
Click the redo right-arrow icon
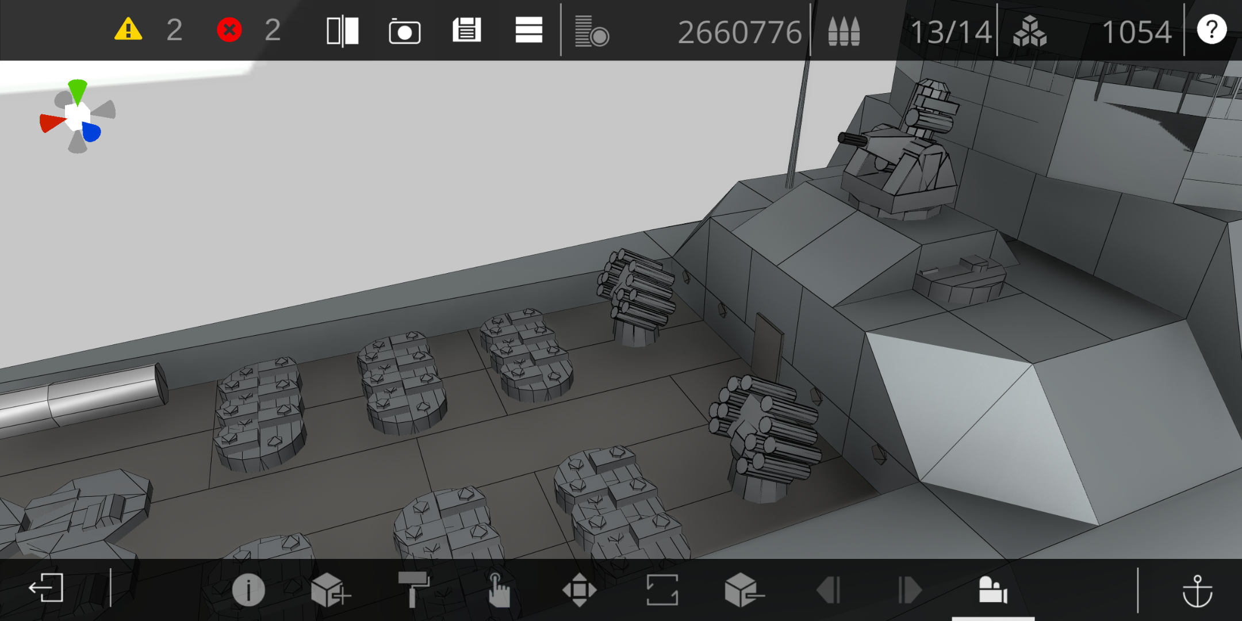tap(910, 590)
